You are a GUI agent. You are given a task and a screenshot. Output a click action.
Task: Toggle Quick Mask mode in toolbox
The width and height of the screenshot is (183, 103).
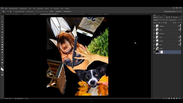(x=2, y=72)
